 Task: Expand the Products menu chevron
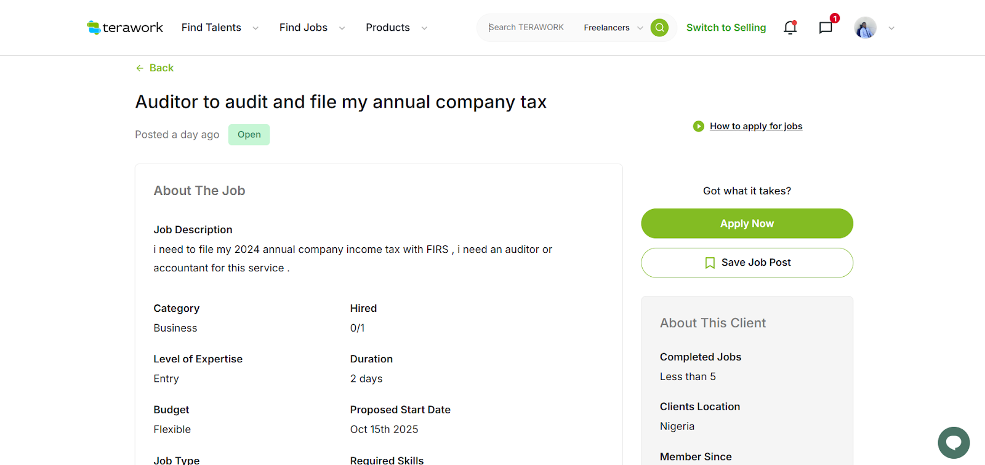click(424, 28)
